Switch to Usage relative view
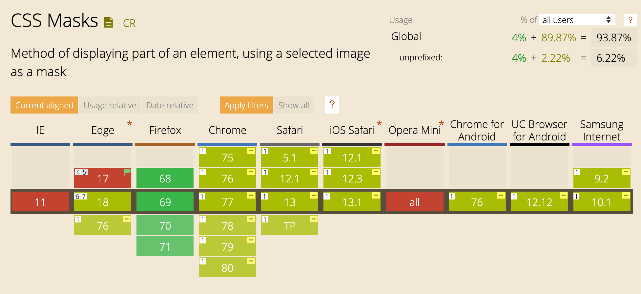Image resolution: width=641 pixels, height=294 pixels. click(110, 105)
